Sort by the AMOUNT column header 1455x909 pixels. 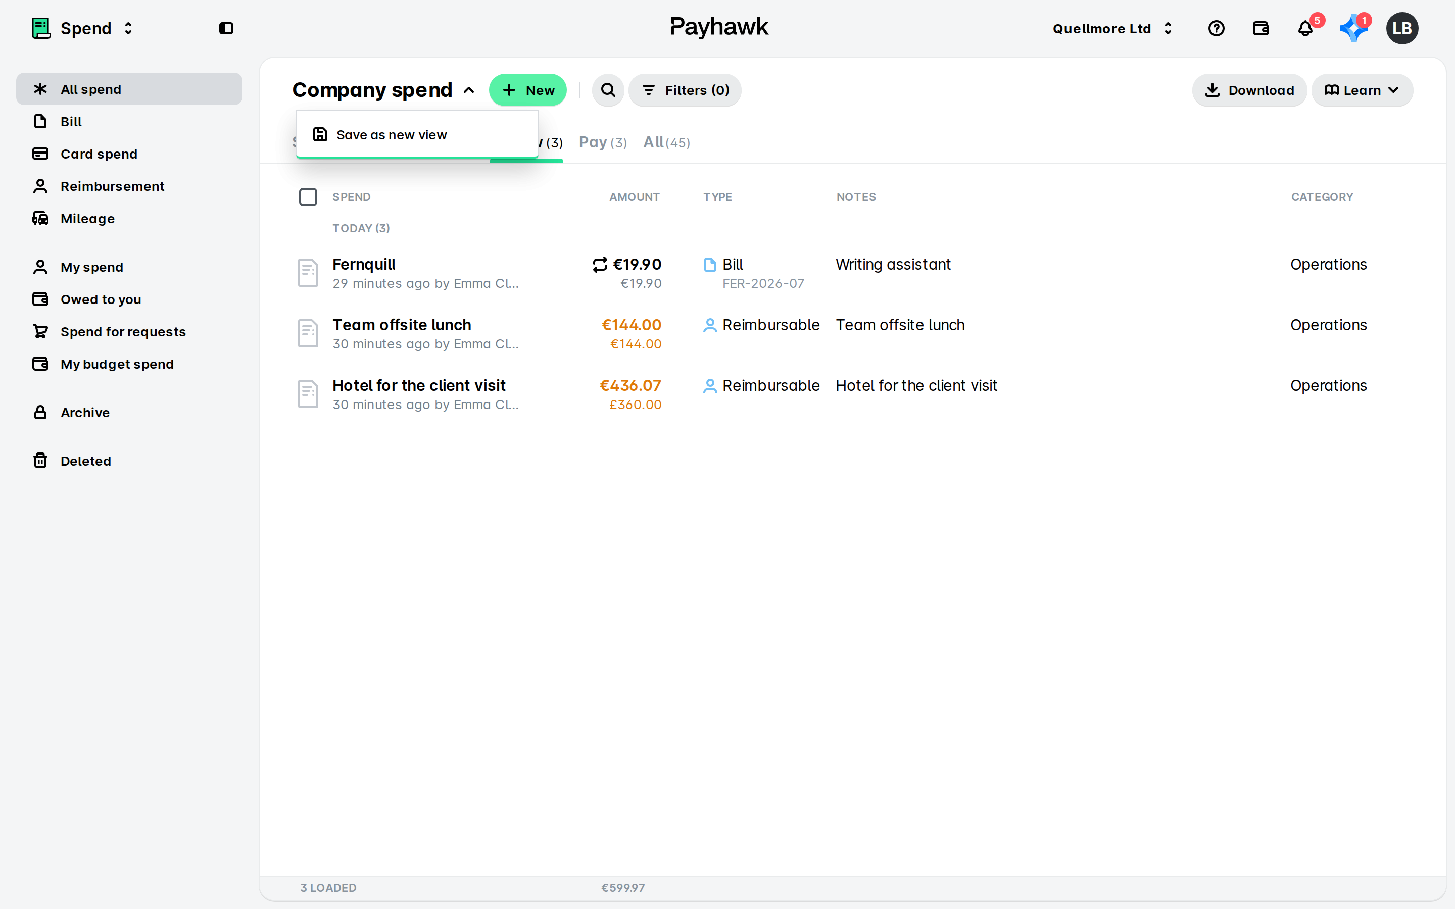(635, 197)
